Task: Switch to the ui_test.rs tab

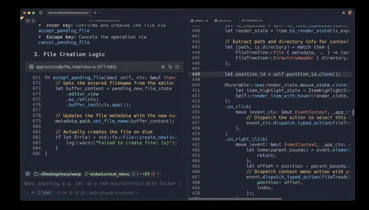Action: pyautogui.click(x=225, y=21)
